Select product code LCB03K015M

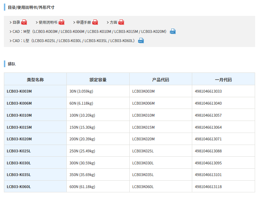coord(143,127)
